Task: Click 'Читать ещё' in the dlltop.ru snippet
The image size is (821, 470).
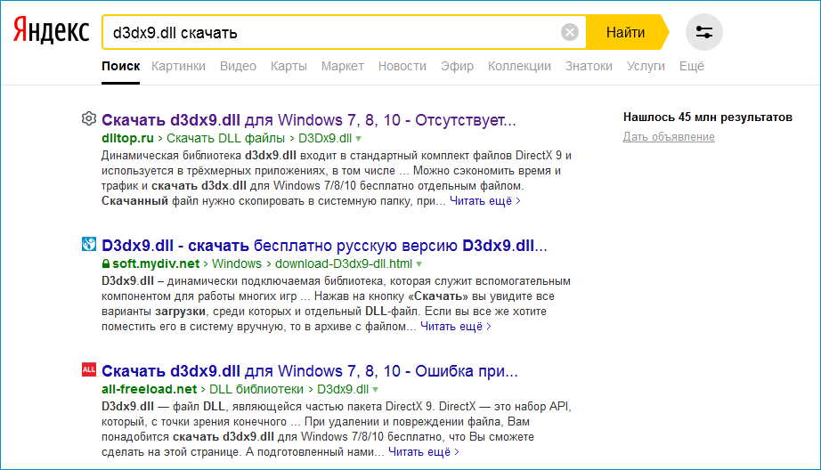Action: 484,201
